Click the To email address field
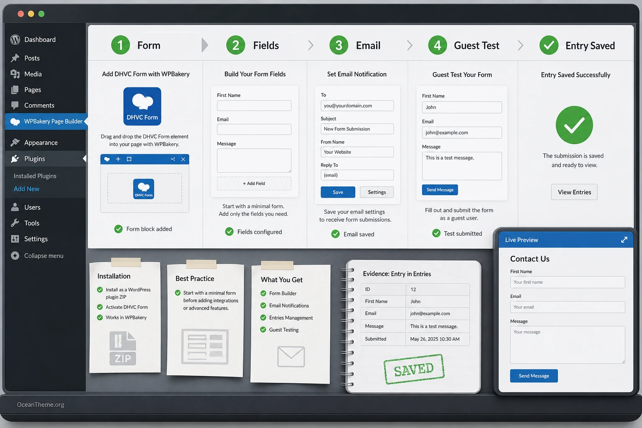 (x=357, y=106)
